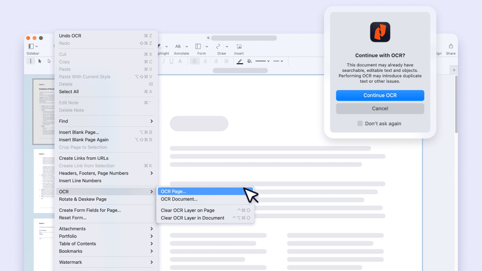Justify text alignment
Screen dimensions: 482x271
[226, 61]
